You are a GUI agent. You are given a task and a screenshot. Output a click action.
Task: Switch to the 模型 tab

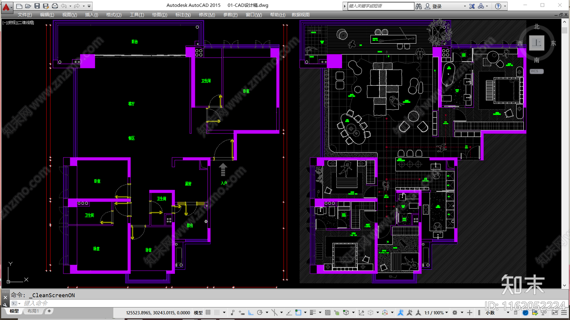[14, 311]
